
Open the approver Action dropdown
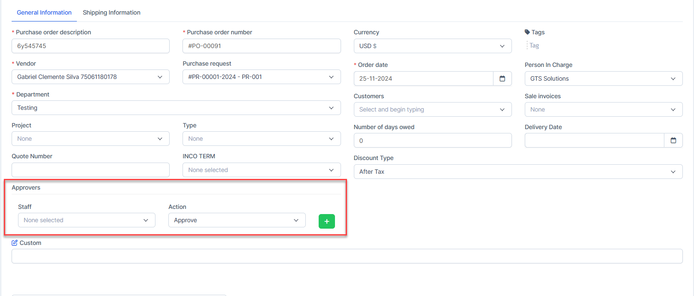[237, 220]
